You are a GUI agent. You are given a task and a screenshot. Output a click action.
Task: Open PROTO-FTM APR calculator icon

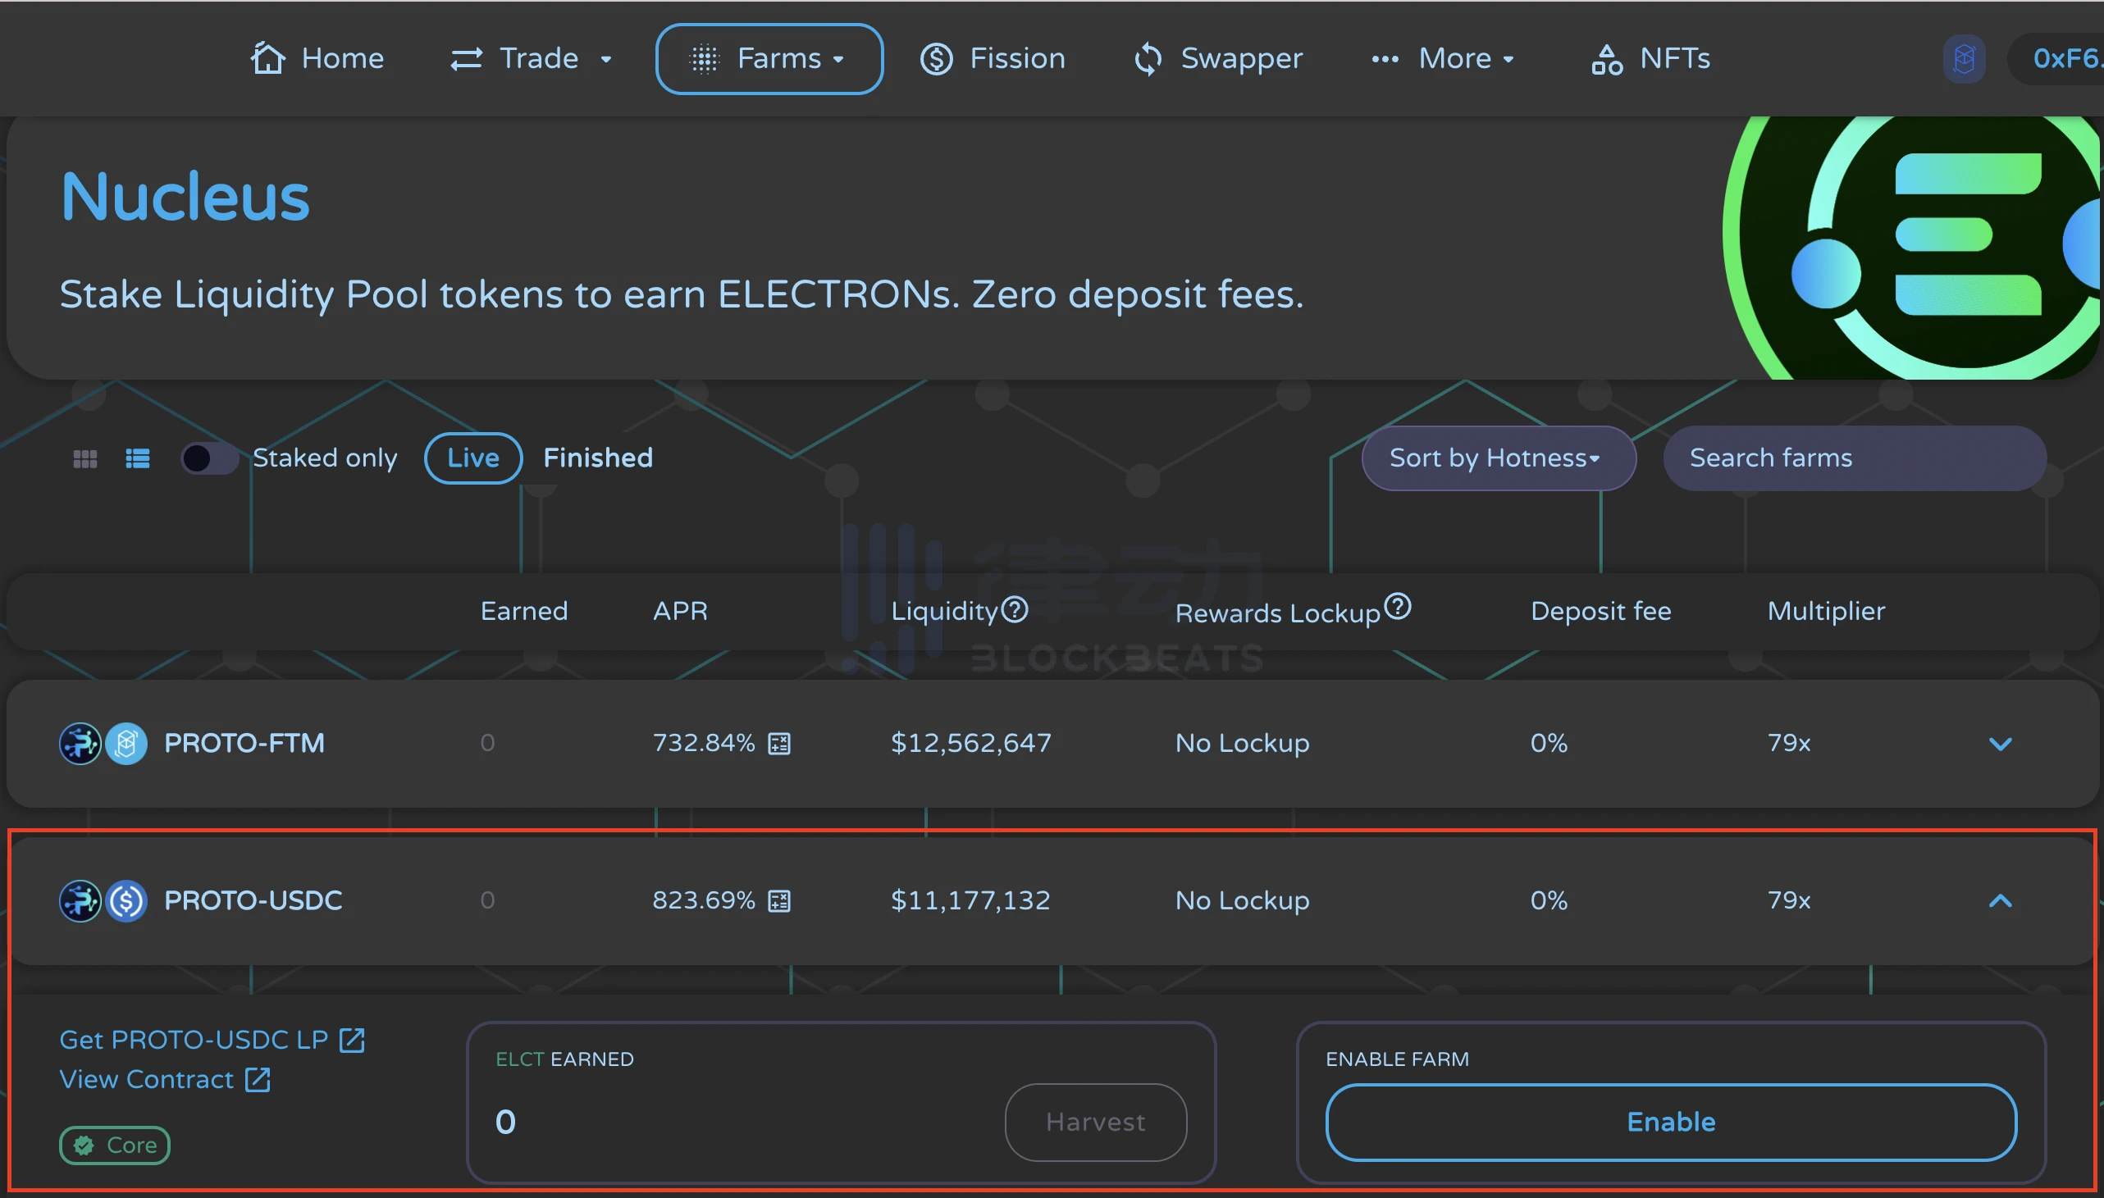[778, 744]
